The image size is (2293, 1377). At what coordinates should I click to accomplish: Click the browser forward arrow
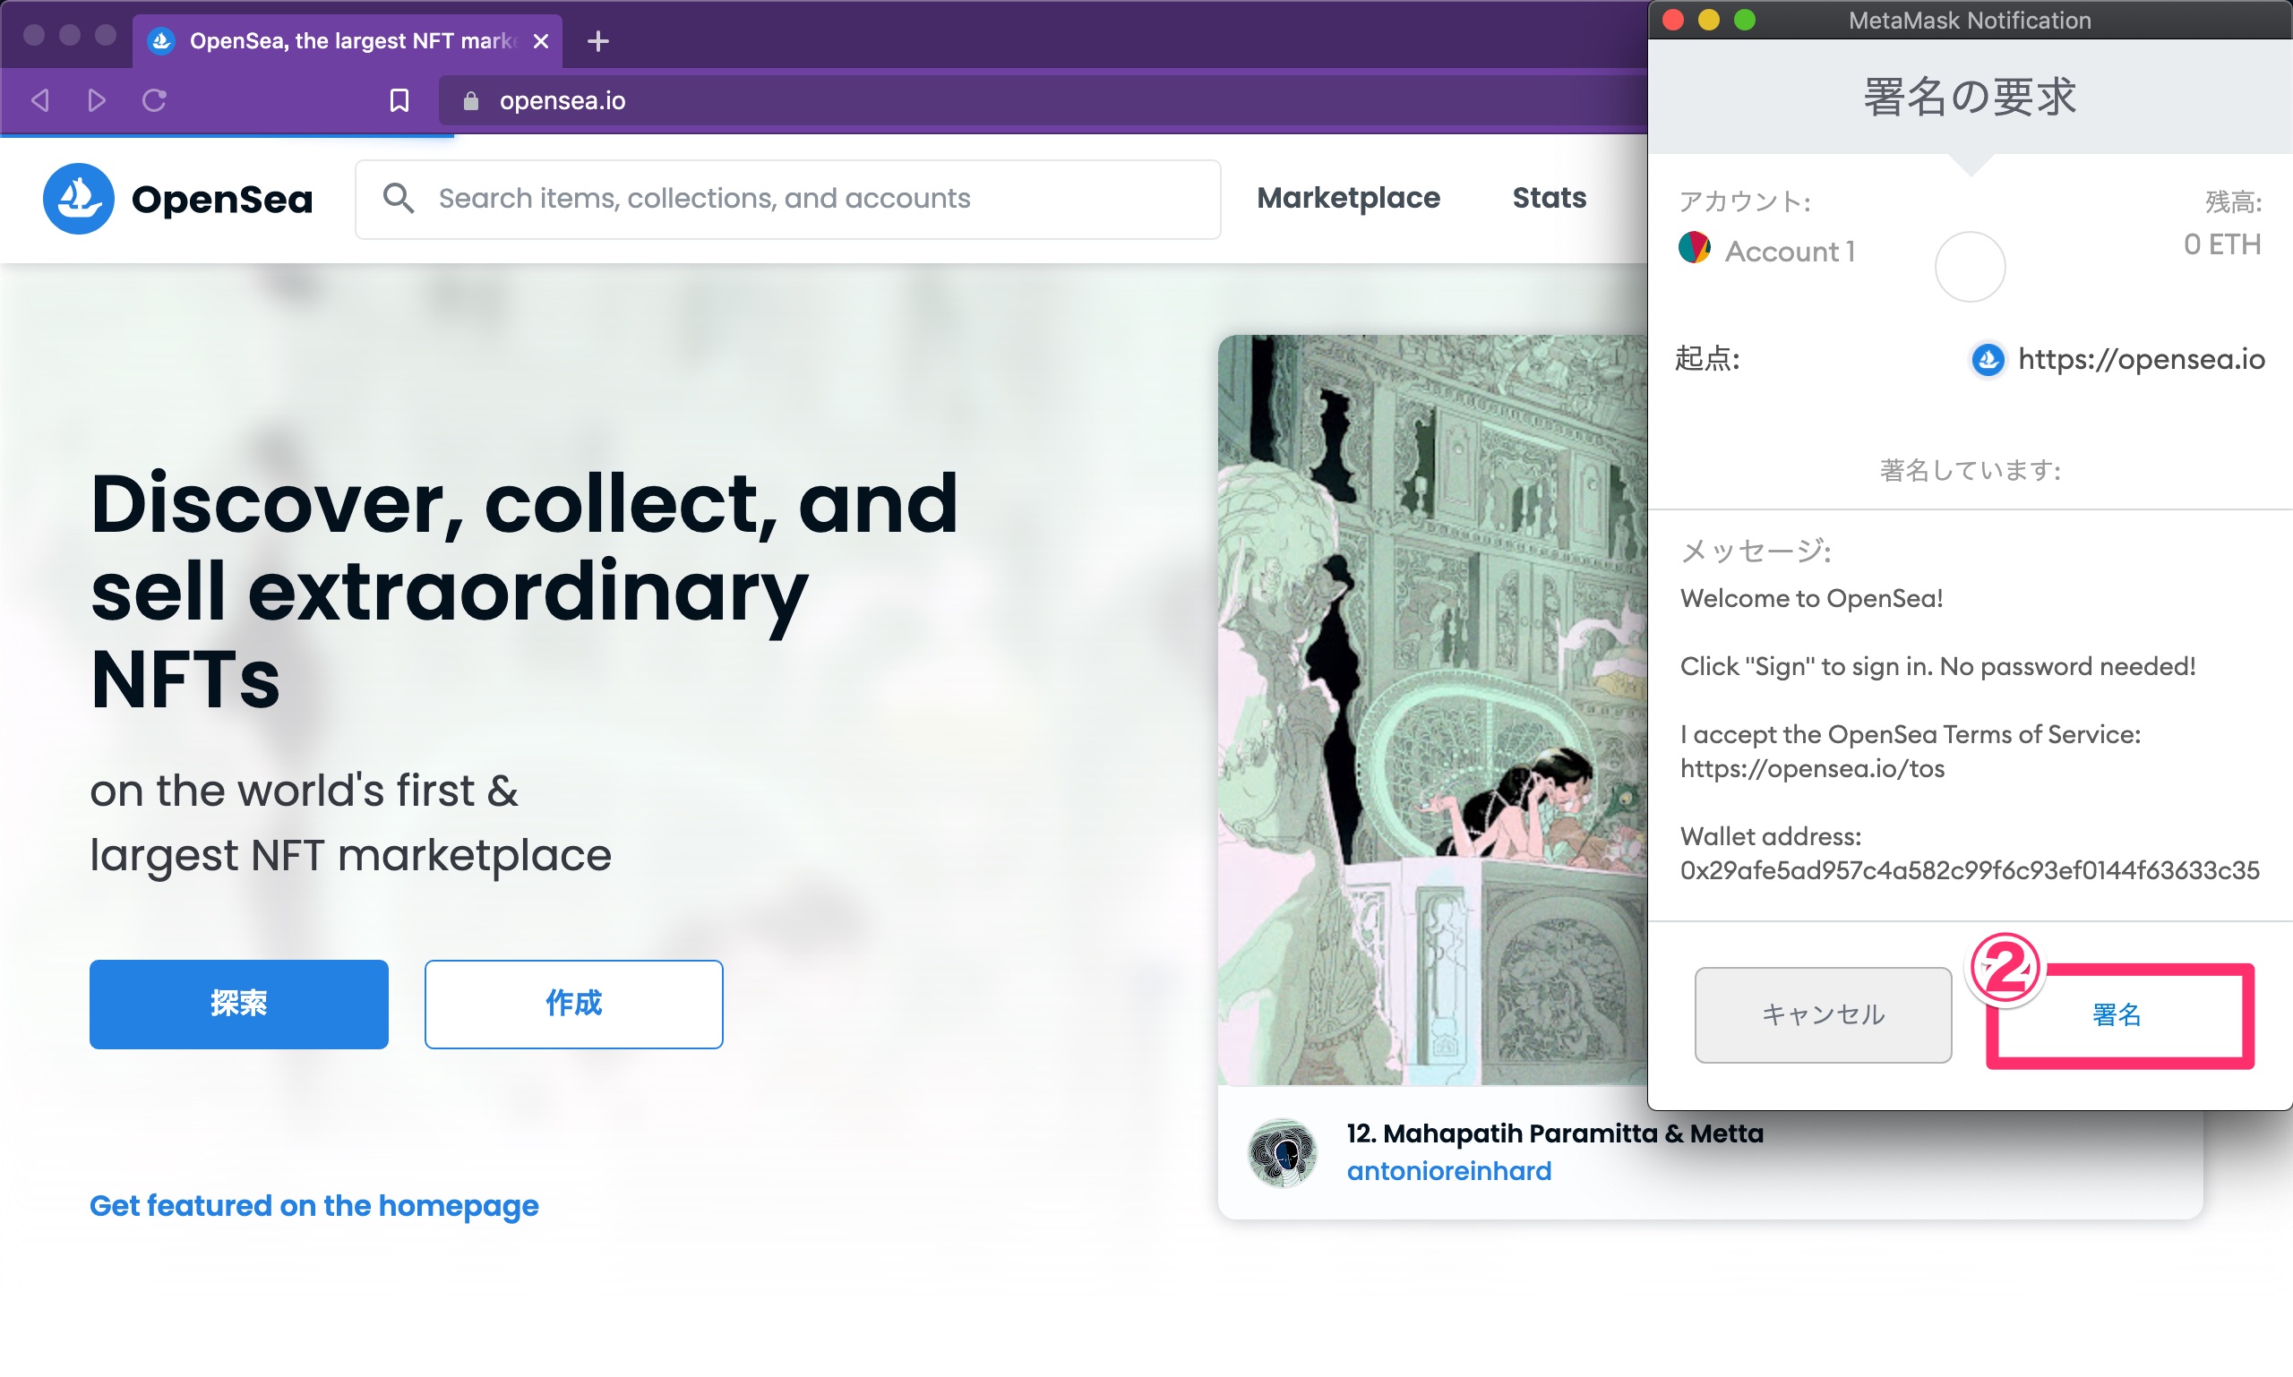click(x=97, y=100)
